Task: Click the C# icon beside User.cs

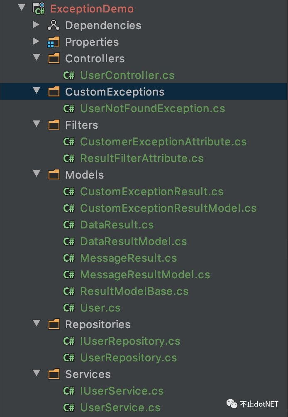Action: (x=69, y=308)
